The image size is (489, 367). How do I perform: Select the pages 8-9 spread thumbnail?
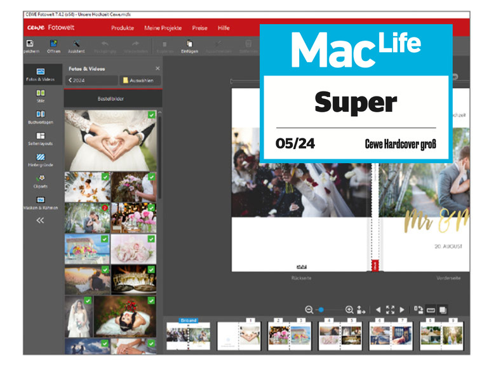(442, 336)
